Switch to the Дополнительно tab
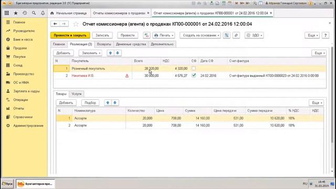Image resolution: width=336 pixels, height=189 pixels. tap(162, 44)
